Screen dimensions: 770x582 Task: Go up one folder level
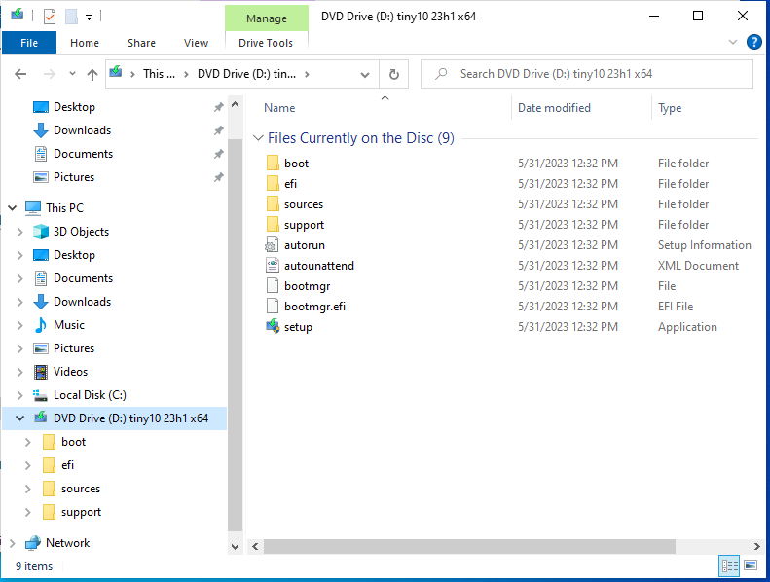click(x=92, y=74)
